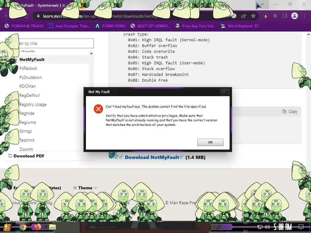This screenshot has height=233, width=311.
Task: Open the Chrome profile avatar
Action: pyautogui.click(x=295, y=16)
